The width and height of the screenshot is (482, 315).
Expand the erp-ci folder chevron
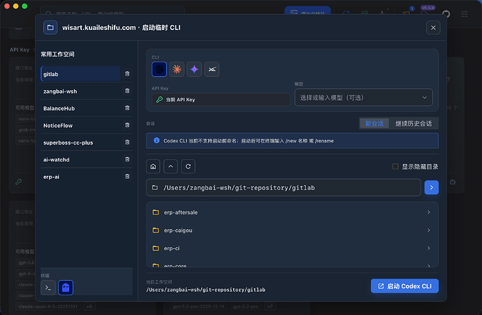(428, 248)
